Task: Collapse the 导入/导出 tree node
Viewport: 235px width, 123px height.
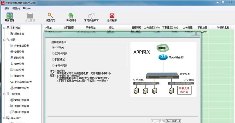Action: (x=4, y=118)
